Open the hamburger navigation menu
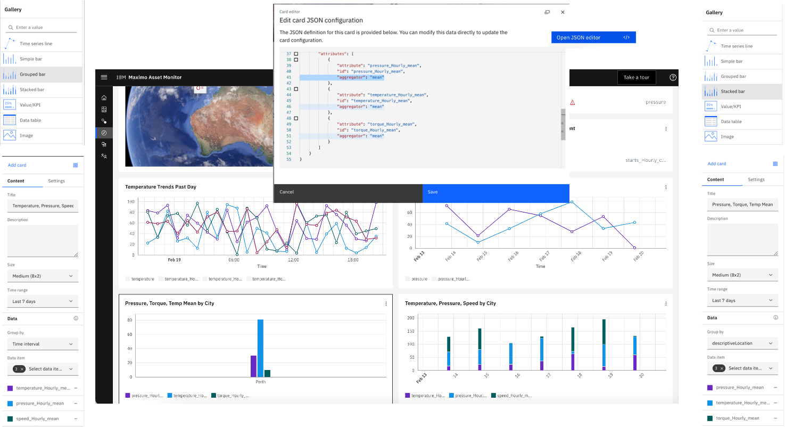785x427 pixels. tap(104, 77)
